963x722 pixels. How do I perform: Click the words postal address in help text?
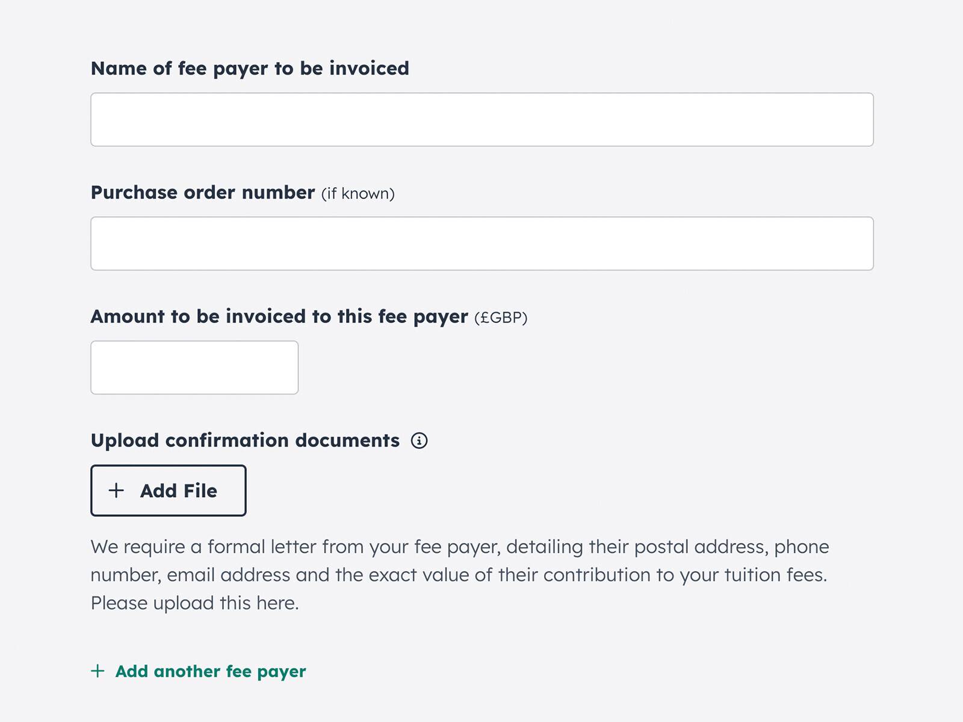click(701, 547)
